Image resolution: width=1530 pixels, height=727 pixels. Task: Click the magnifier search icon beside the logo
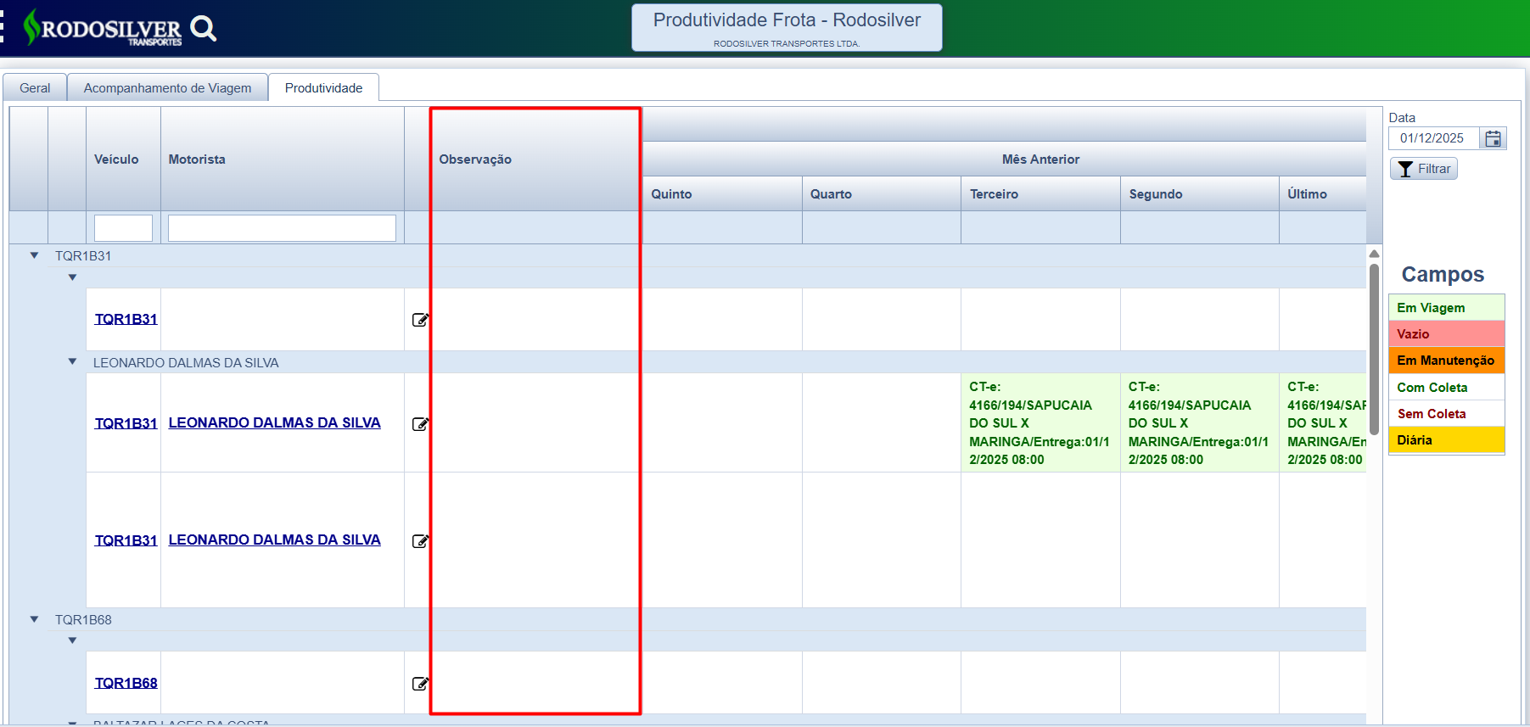(x=203, y=29)
